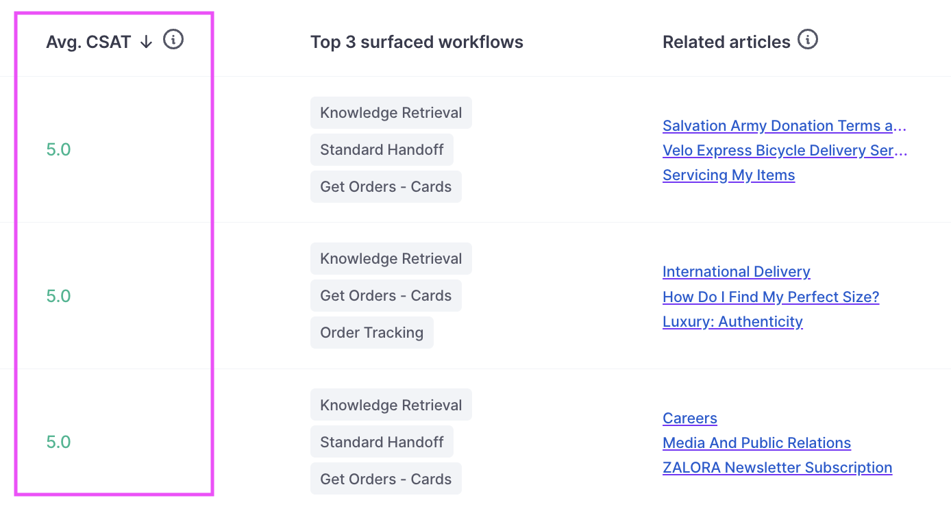Select Get Orders - Cards in second row
951x511 pixels.
click(x=386, y=296)
